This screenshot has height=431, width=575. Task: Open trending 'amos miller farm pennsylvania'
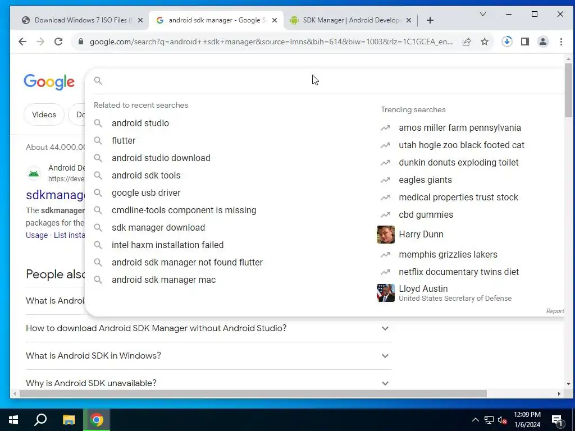tap(459, 127)
